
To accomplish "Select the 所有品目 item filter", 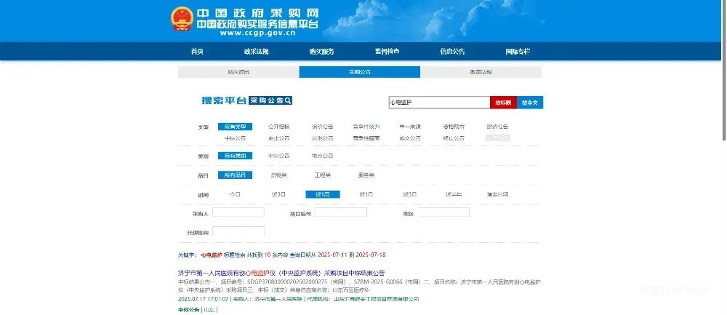I will 235,175.
